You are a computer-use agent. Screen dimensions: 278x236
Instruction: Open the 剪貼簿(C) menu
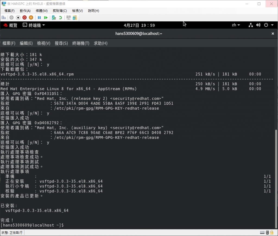[x=60, y=11]
